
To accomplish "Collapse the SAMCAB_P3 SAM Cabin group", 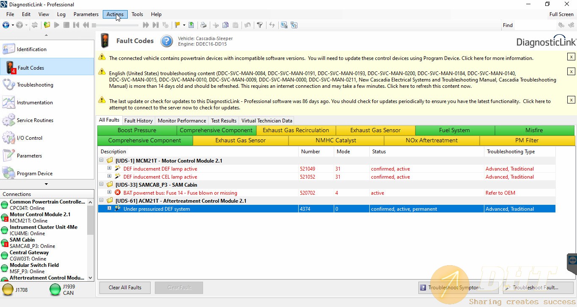I will [101, 185].
